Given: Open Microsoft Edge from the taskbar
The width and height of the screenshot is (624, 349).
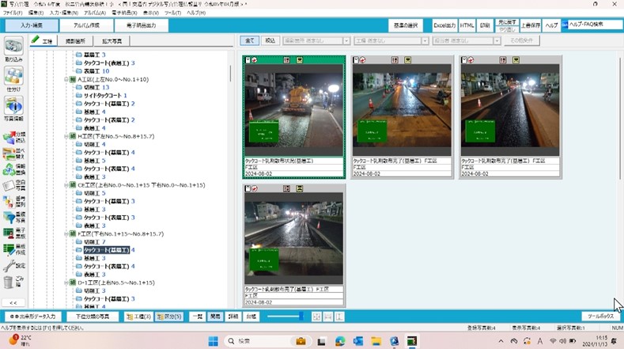Looking at the screenshot, I should coord(338,341).
